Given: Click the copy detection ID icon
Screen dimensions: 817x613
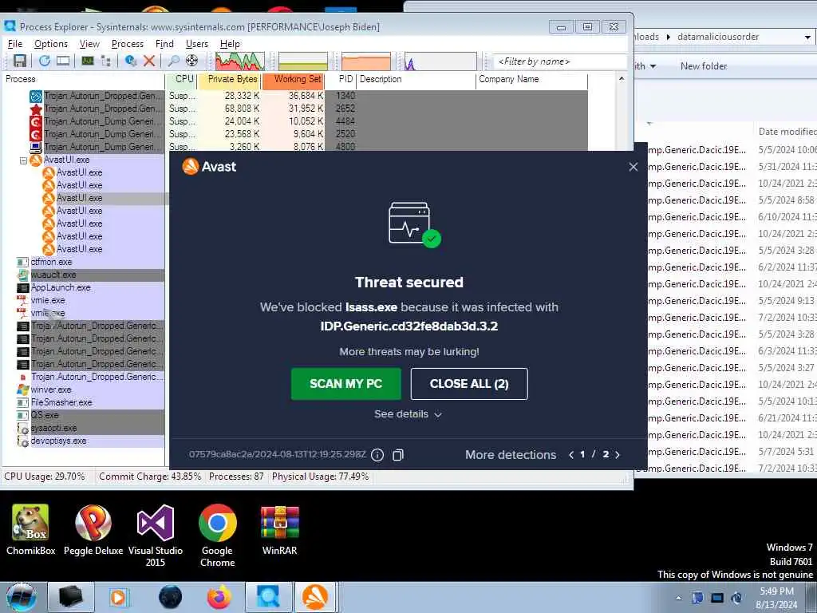Looking at the screenshot, I should coord(398,455).
